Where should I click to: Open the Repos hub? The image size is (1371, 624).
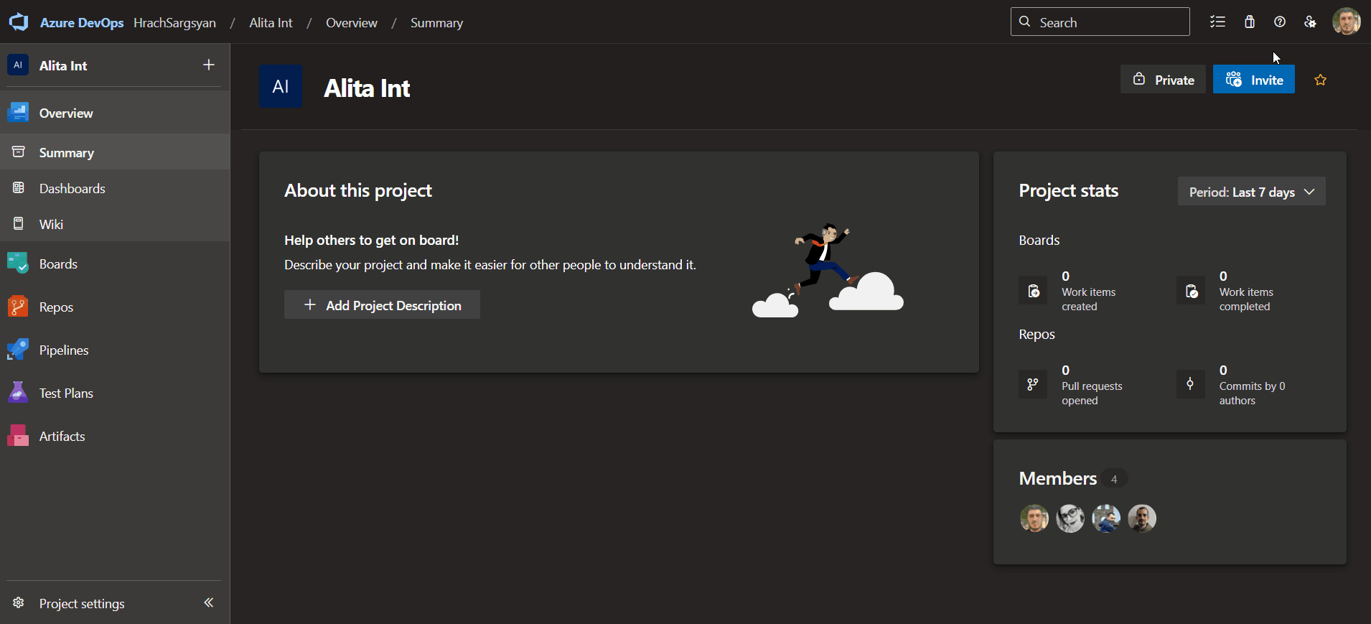coord(115,307)
